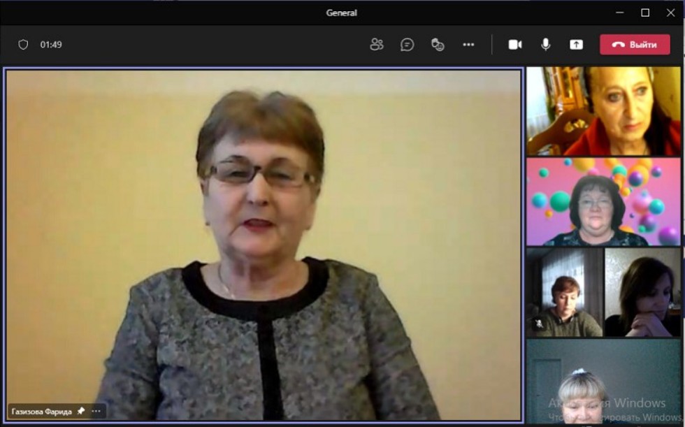
Task: Leave the meeting with Выйти button
Action: [x=635, y=45]
